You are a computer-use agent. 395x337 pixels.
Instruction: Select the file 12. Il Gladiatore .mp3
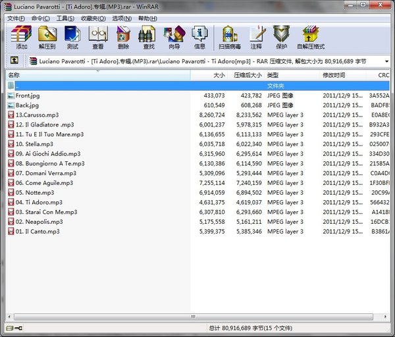pos(45,125)
